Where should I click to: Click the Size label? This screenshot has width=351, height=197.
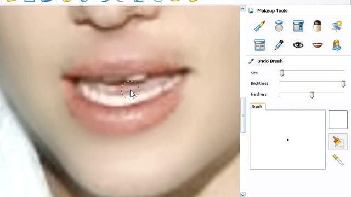click(254, 73)
